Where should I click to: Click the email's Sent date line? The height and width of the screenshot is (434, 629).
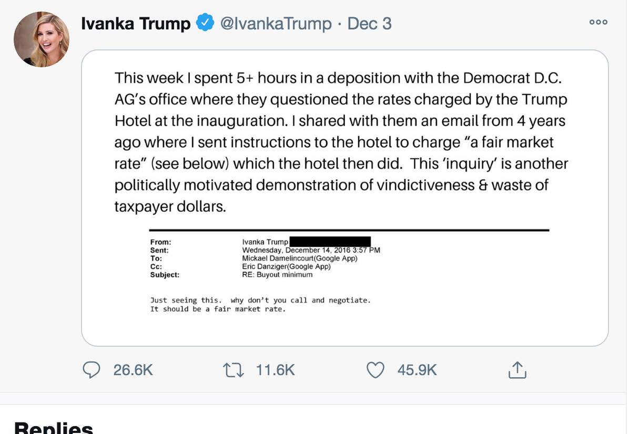click(x=311, y=250)
